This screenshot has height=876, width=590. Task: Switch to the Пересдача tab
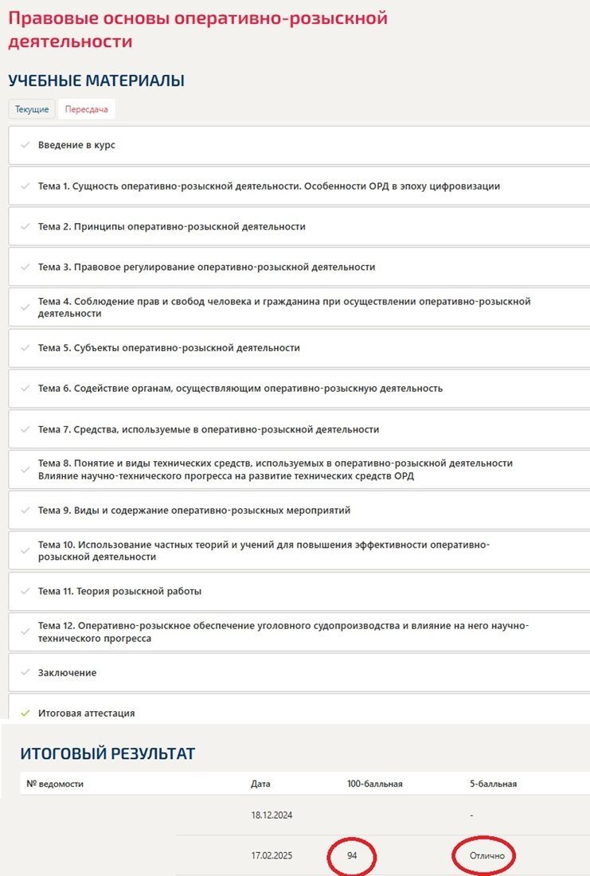tap(87, 109)
